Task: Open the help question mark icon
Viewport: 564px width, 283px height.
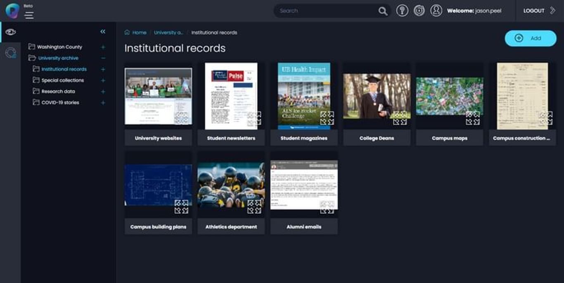Action: tap(402, 11)
